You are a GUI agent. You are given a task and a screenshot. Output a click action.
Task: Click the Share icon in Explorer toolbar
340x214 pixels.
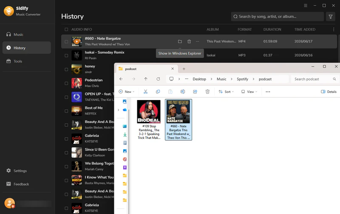[x=195, y=92]
